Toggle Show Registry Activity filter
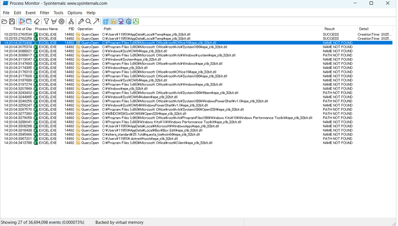 pos(106,21)
